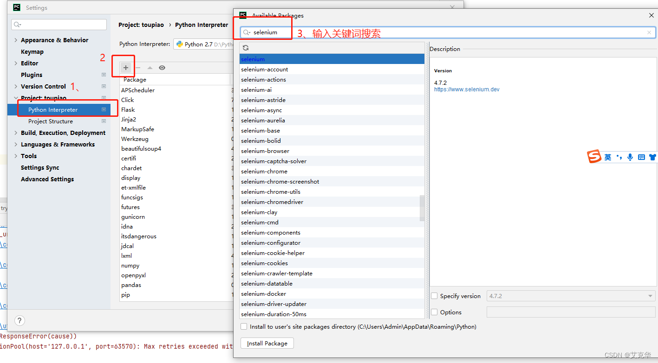Click the Sogou input method S icon
Image resolution: width=658 pixels, height=363 pixels.
coord(594,157)
